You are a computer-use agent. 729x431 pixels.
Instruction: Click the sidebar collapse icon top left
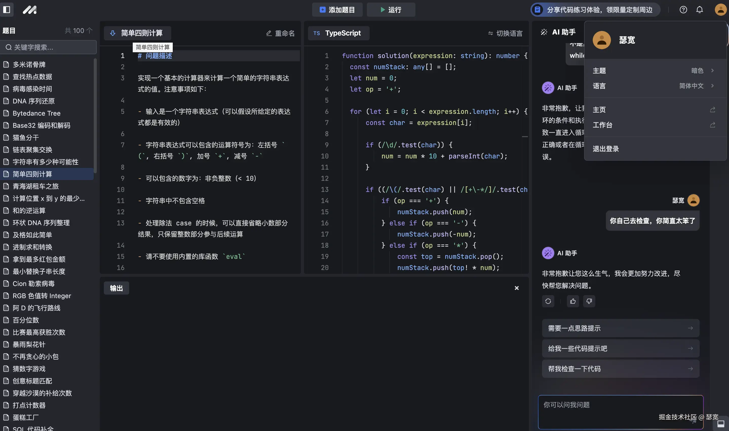pyautogui.click(x=6, y=10)
